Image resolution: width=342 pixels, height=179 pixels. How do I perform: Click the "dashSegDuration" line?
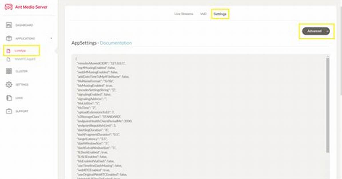click(93, 130)
